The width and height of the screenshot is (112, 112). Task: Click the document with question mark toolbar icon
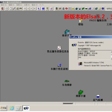click(100, 9)
